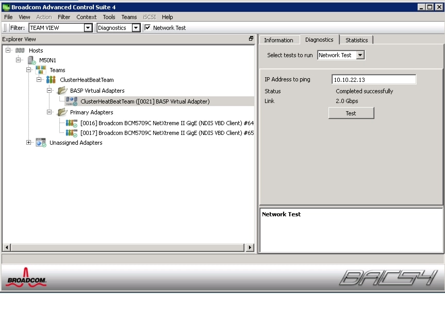Click the M50N1 server host icon
This screenshot has height=309, width=445.
click(31, 60)
